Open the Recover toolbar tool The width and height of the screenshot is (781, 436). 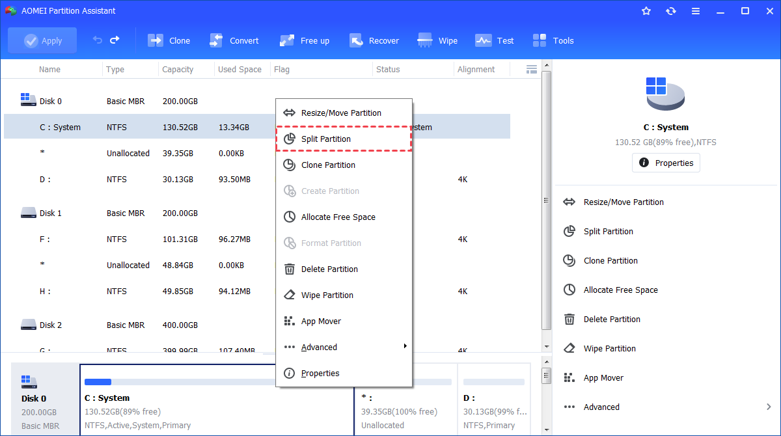coord(374,40)
